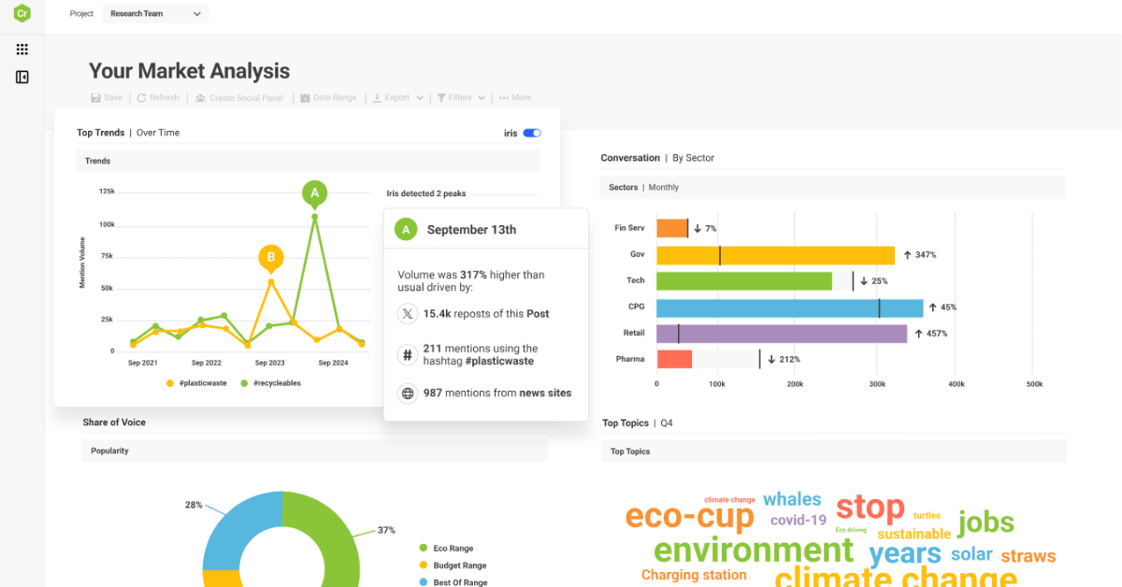
Task: Expand the Filters dropdown
Action: (461, 97)
